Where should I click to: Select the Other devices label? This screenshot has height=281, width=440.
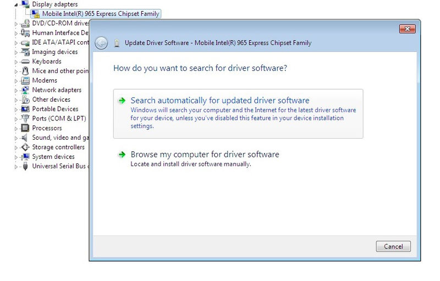(x=51, y=100)
